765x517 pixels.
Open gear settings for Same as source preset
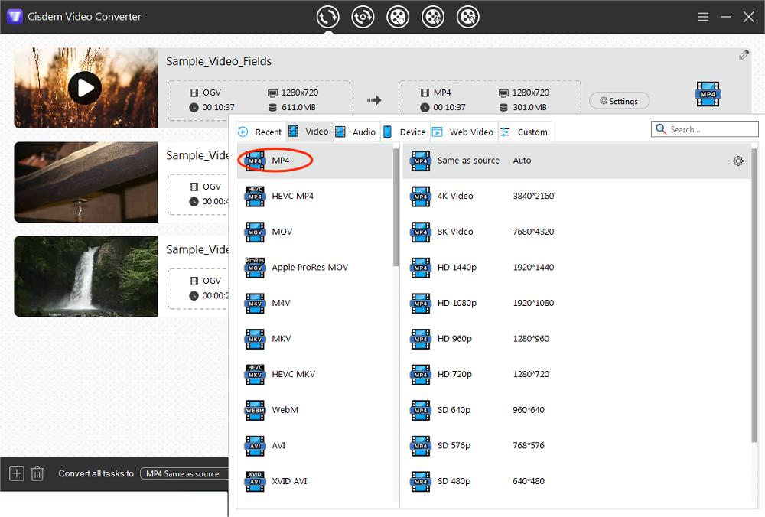[738, 161]
